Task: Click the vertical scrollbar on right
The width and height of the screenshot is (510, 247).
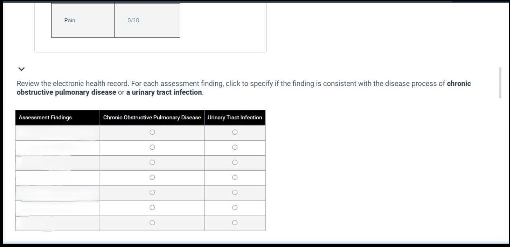Action: tap(500, 83)
